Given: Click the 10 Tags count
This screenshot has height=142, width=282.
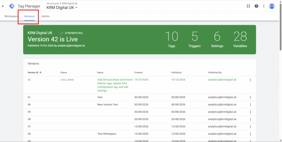Looking at the screenshot, I should pos(171,39).
